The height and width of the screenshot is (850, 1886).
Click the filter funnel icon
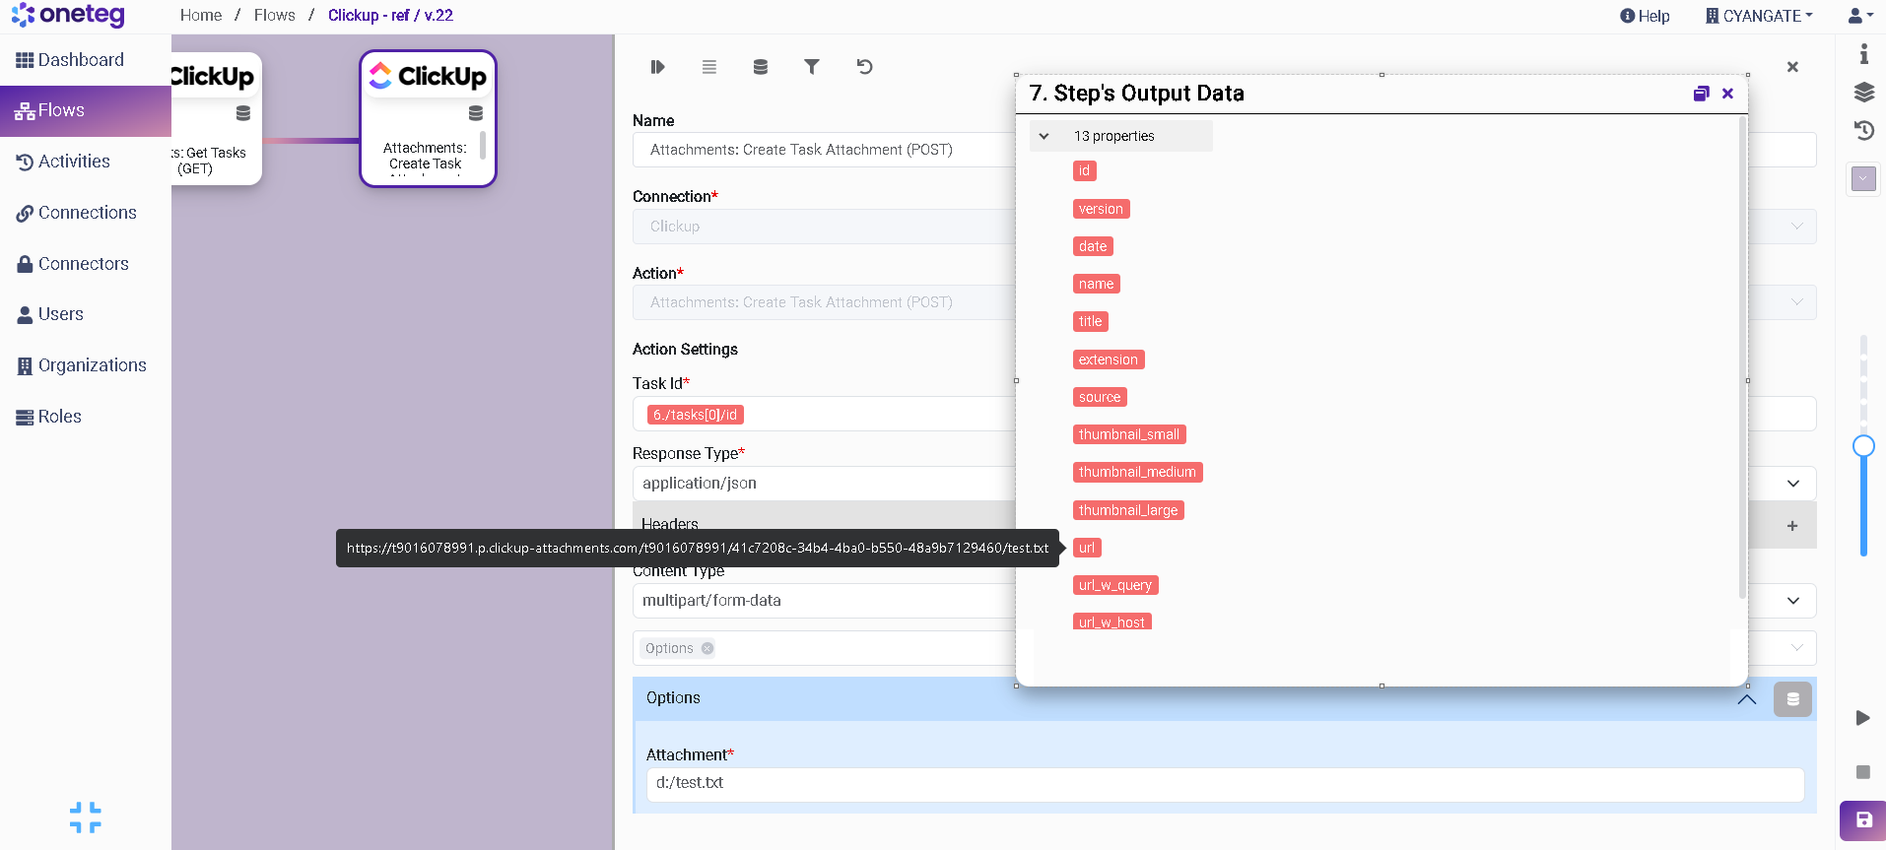tap(811, 67)
